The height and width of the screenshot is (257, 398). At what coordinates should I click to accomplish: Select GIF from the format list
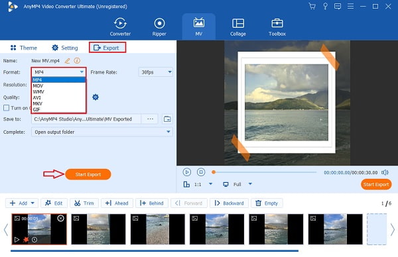click(x=58, y=109)
